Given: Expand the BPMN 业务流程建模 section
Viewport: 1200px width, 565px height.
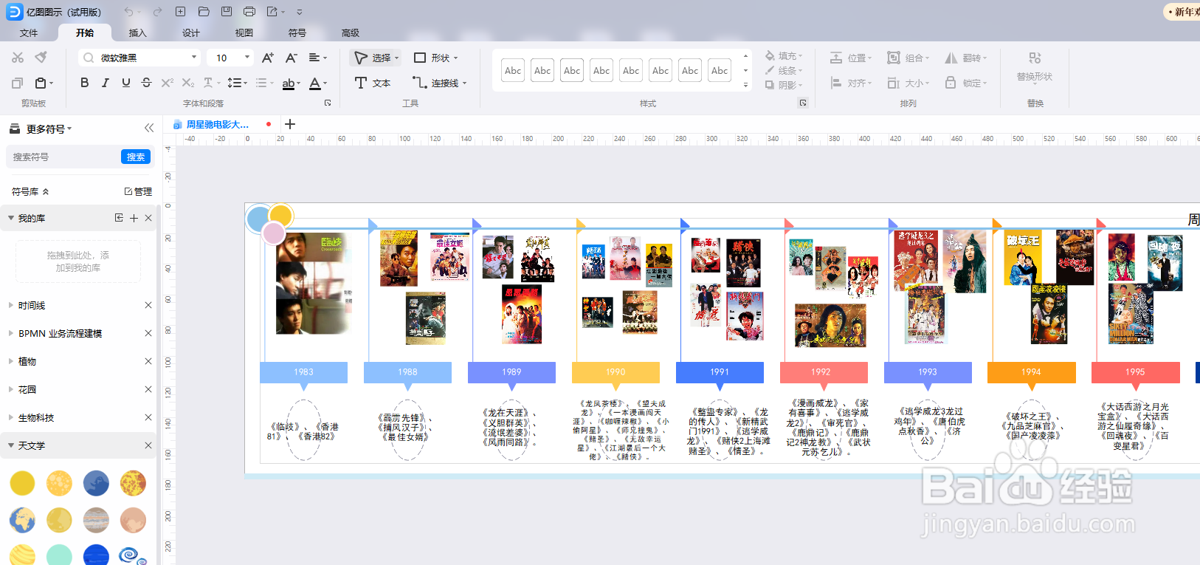Looking at the screenshot, I should (x=11, y=333).
